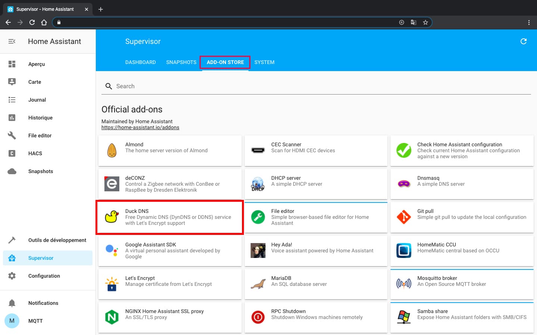Open a new browser tab
The width and height of the screenshot is (537, 335).
(x=101, y=9)
